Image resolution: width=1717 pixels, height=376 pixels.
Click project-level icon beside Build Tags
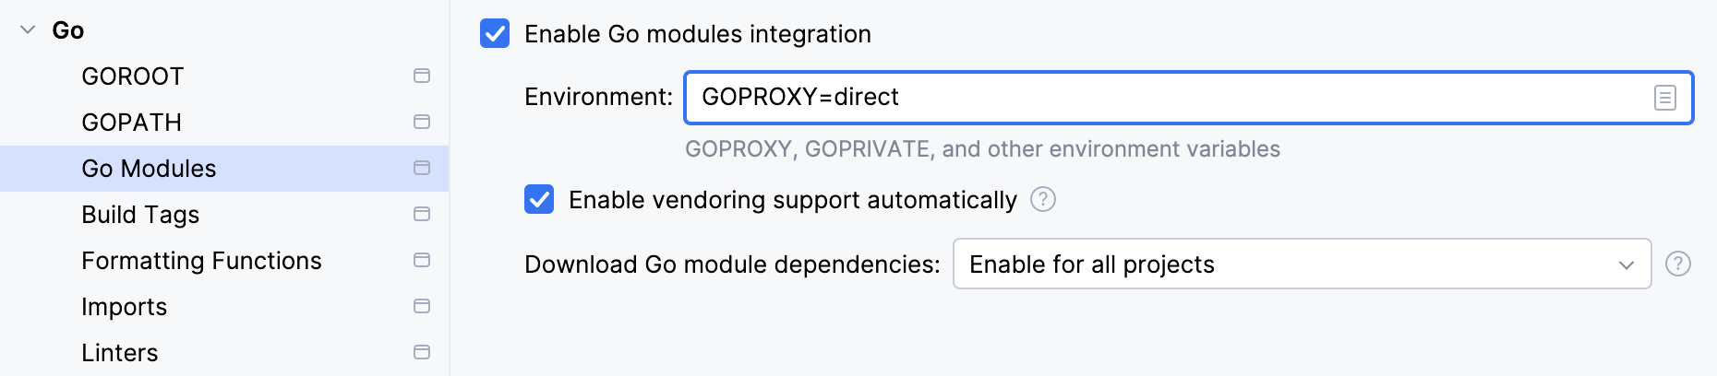tap(422, 214)
